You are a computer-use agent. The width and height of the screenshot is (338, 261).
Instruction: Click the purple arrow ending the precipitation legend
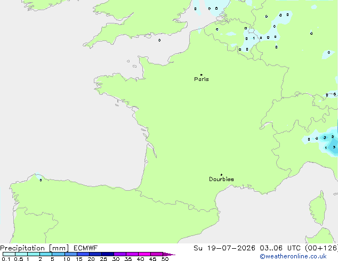(x=169, y=254)
